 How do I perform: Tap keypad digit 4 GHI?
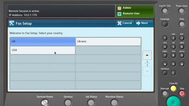click(165, 47)
